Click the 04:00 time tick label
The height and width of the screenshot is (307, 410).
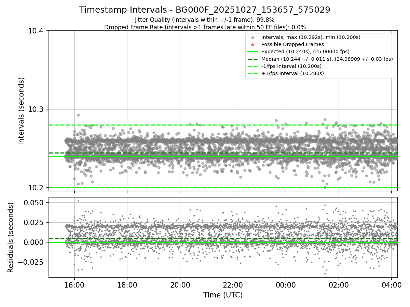(x=392, y=284)
